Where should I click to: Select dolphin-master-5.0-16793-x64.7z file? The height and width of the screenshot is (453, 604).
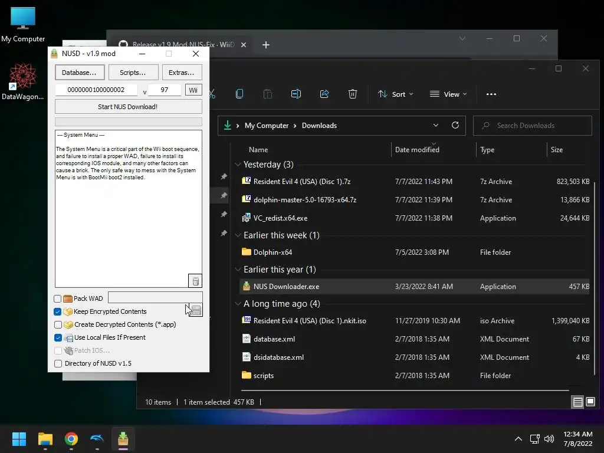click(415, 199)
